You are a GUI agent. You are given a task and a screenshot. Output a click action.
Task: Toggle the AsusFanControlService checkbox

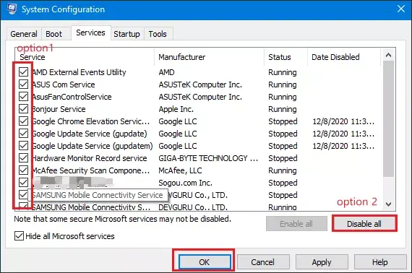tap(23, 97)
